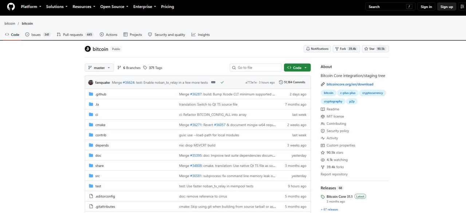The image size is (466, 213).
Task: Select the cryptography topic tag
Action: coord(333,101)
